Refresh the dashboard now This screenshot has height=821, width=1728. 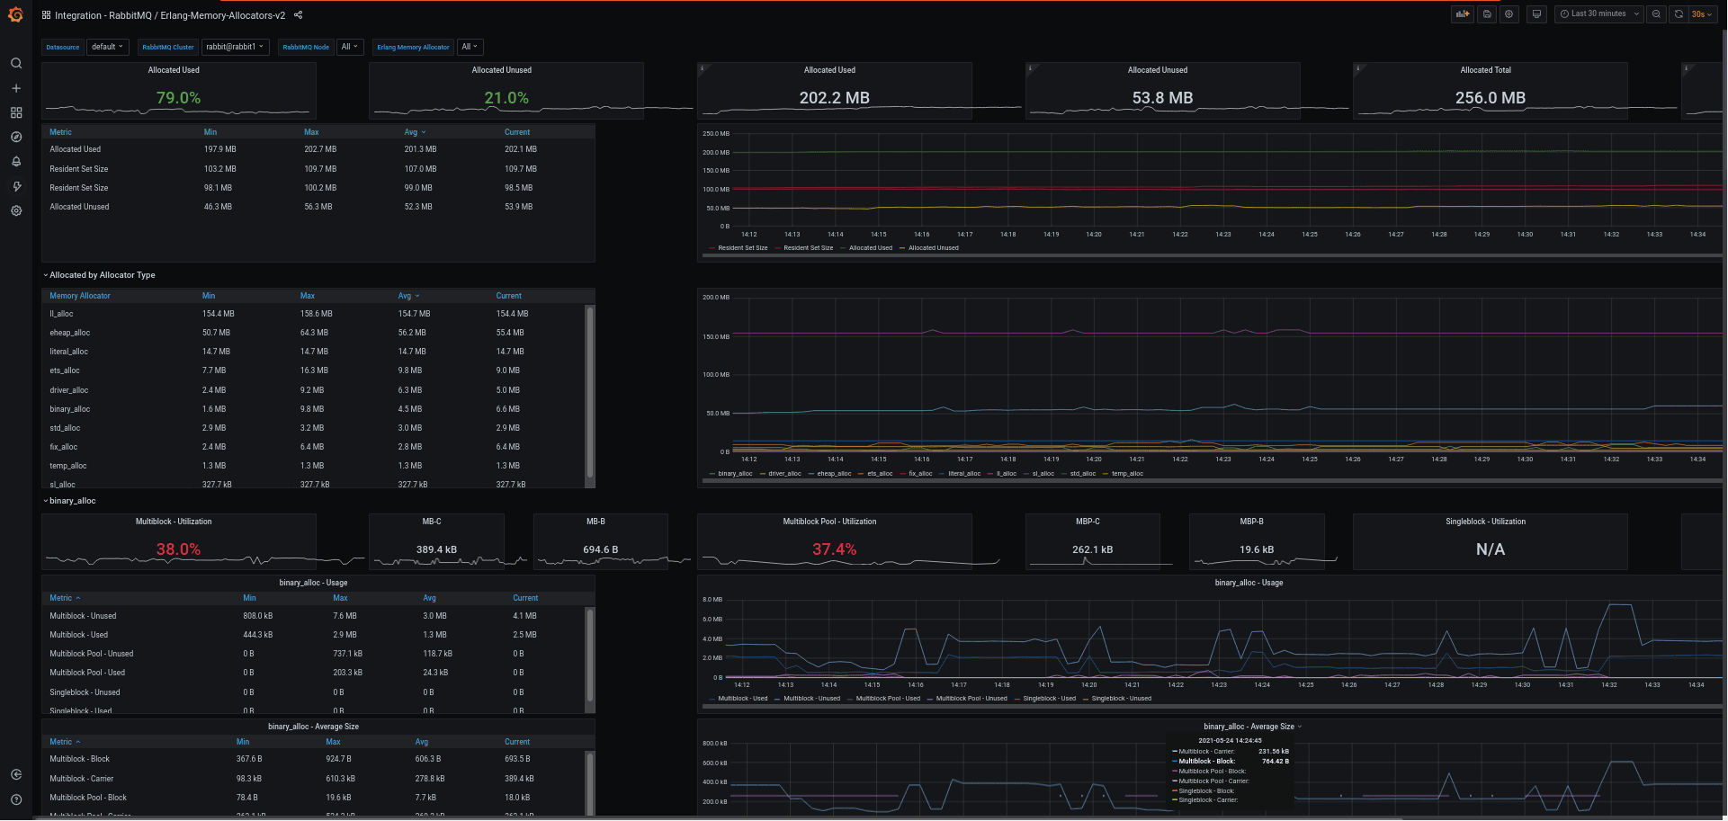click(1679, 14)
